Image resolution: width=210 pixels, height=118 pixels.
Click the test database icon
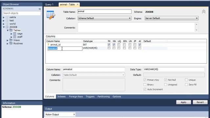(x=7, y=21)
